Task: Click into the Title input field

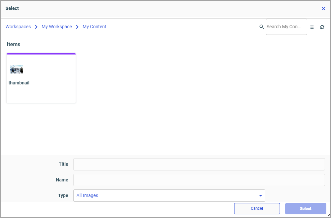Action: tap(199, 164)
